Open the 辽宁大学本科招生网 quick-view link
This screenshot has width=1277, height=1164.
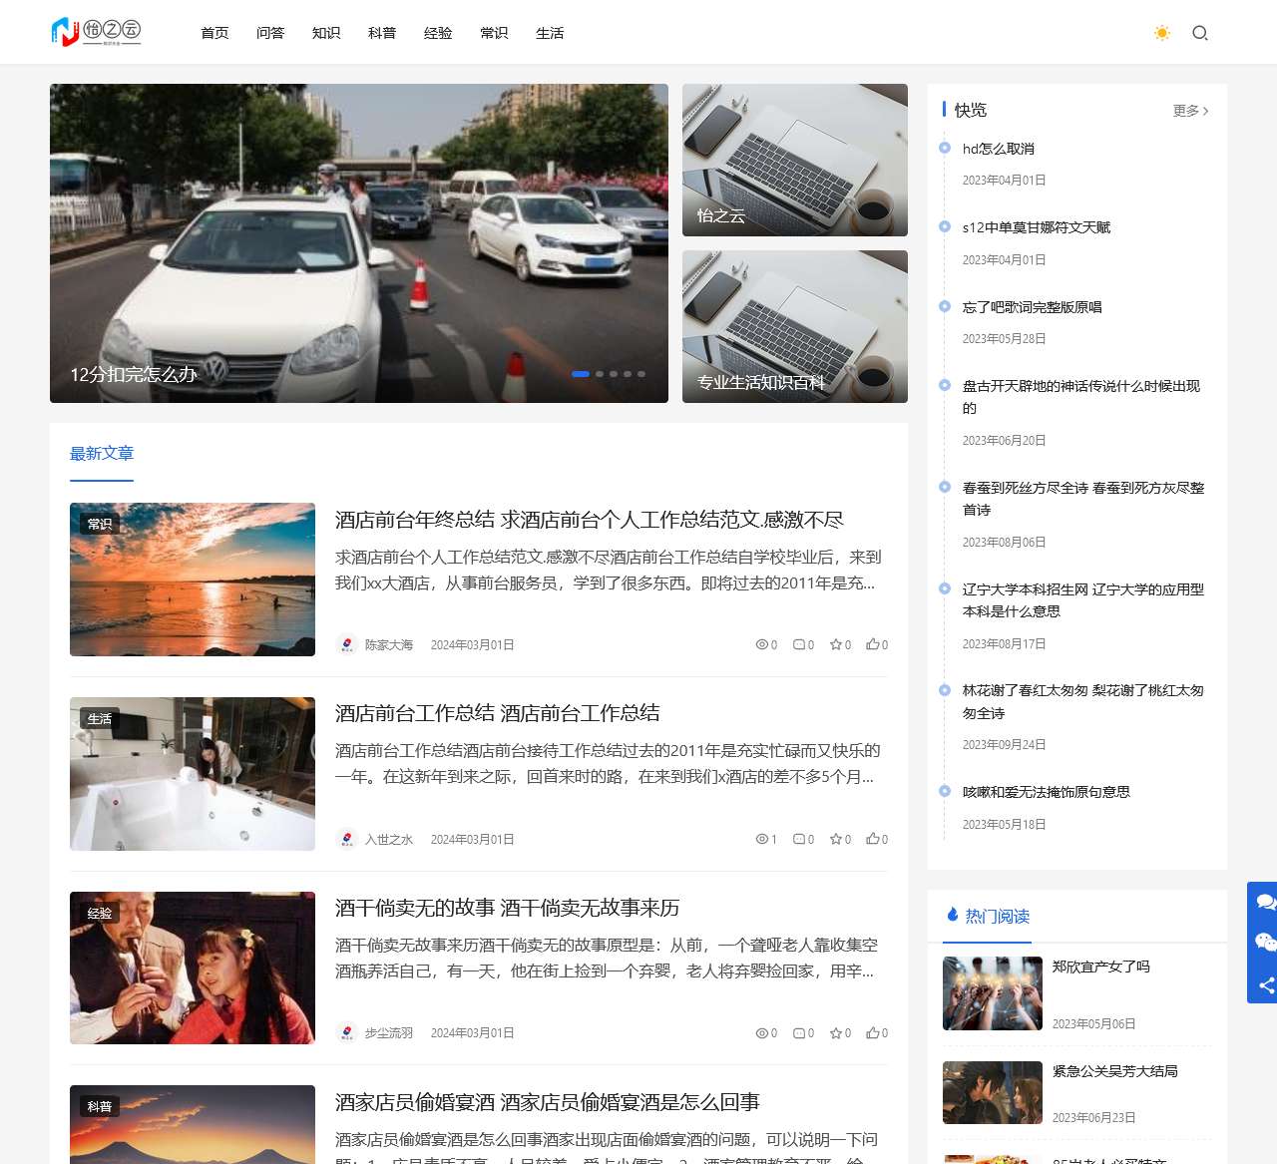click(1083, 600)
